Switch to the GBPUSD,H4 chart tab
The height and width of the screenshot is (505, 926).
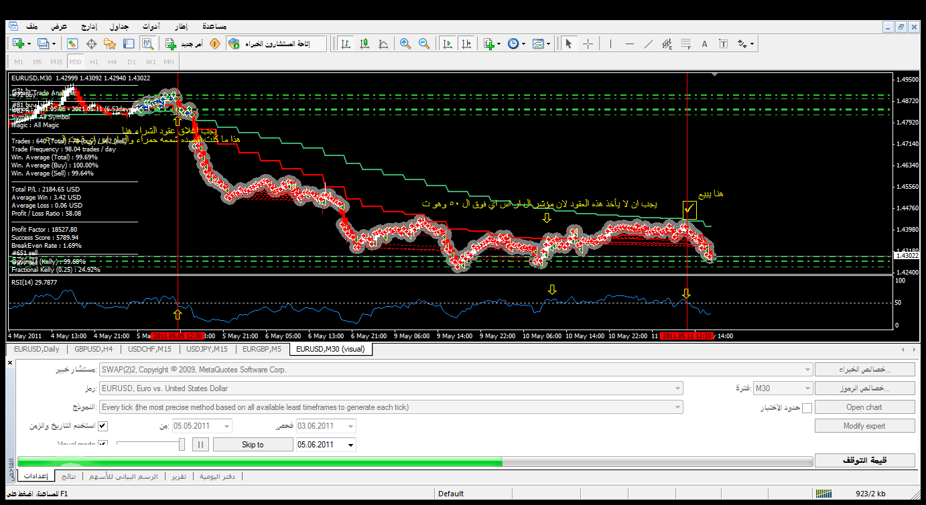(94, 349)
